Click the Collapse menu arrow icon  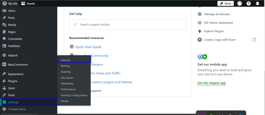[4, 109]
